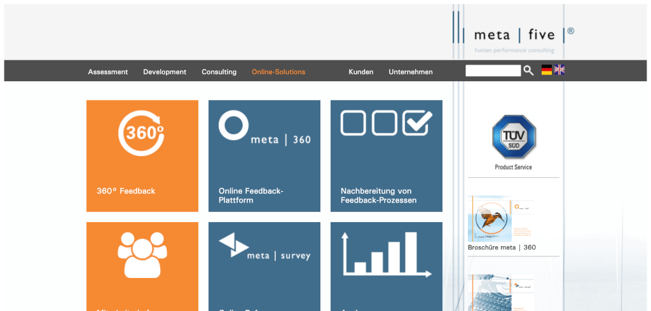
Task: Open the Online-Solutions menu
Action: coord(278,72)
